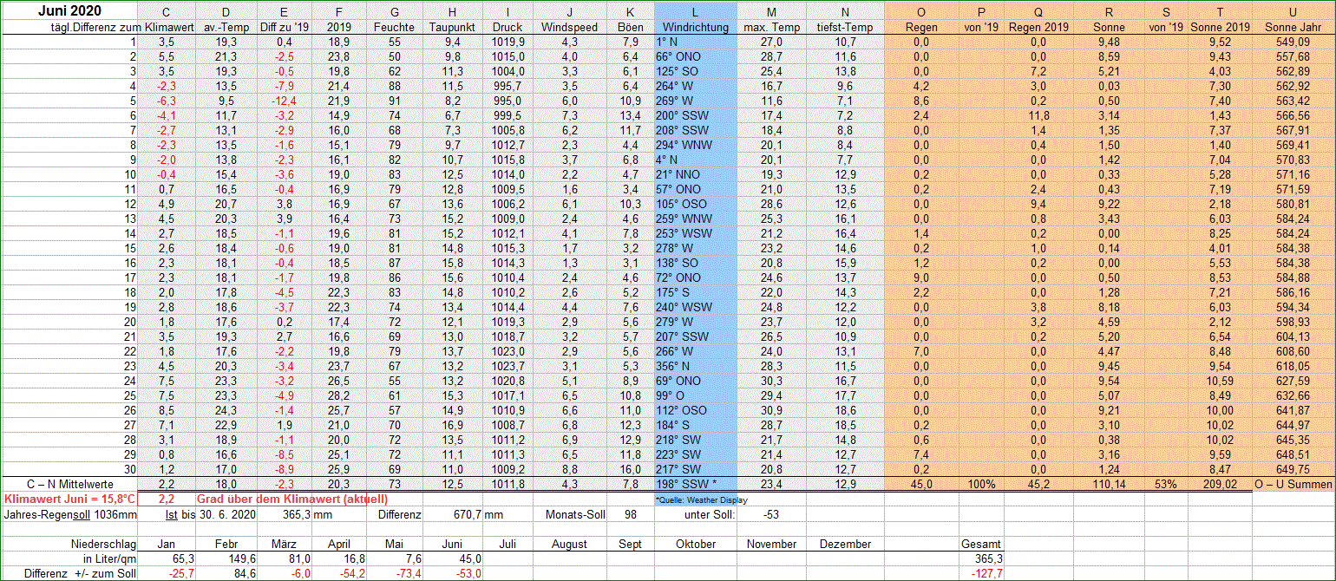Click the 'Klimawert' column heading
The image size is (1336, 581).
[x=168, y=27]
